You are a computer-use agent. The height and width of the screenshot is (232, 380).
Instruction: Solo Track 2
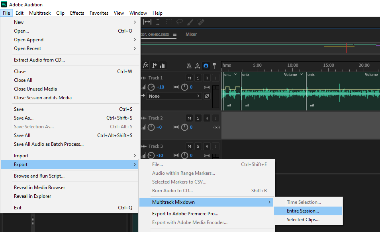(198, 118)
